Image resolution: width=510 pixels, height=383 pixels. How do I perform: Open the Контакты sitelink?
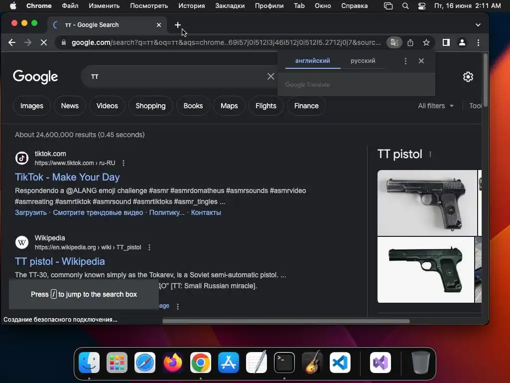point(206,212)
